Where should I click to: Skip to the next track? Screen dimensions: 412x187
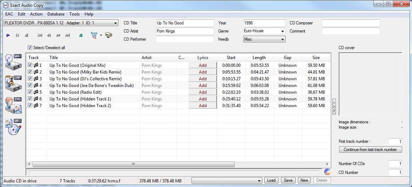[68, 35]
